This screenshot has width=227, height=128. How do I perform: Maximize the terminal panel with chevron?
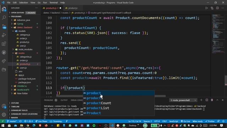(x=217, y=100)
